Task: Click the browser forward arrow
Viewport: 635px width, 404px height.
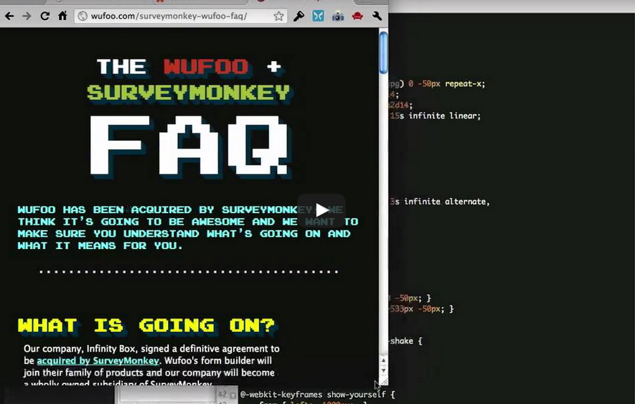Action: (27, 17)
